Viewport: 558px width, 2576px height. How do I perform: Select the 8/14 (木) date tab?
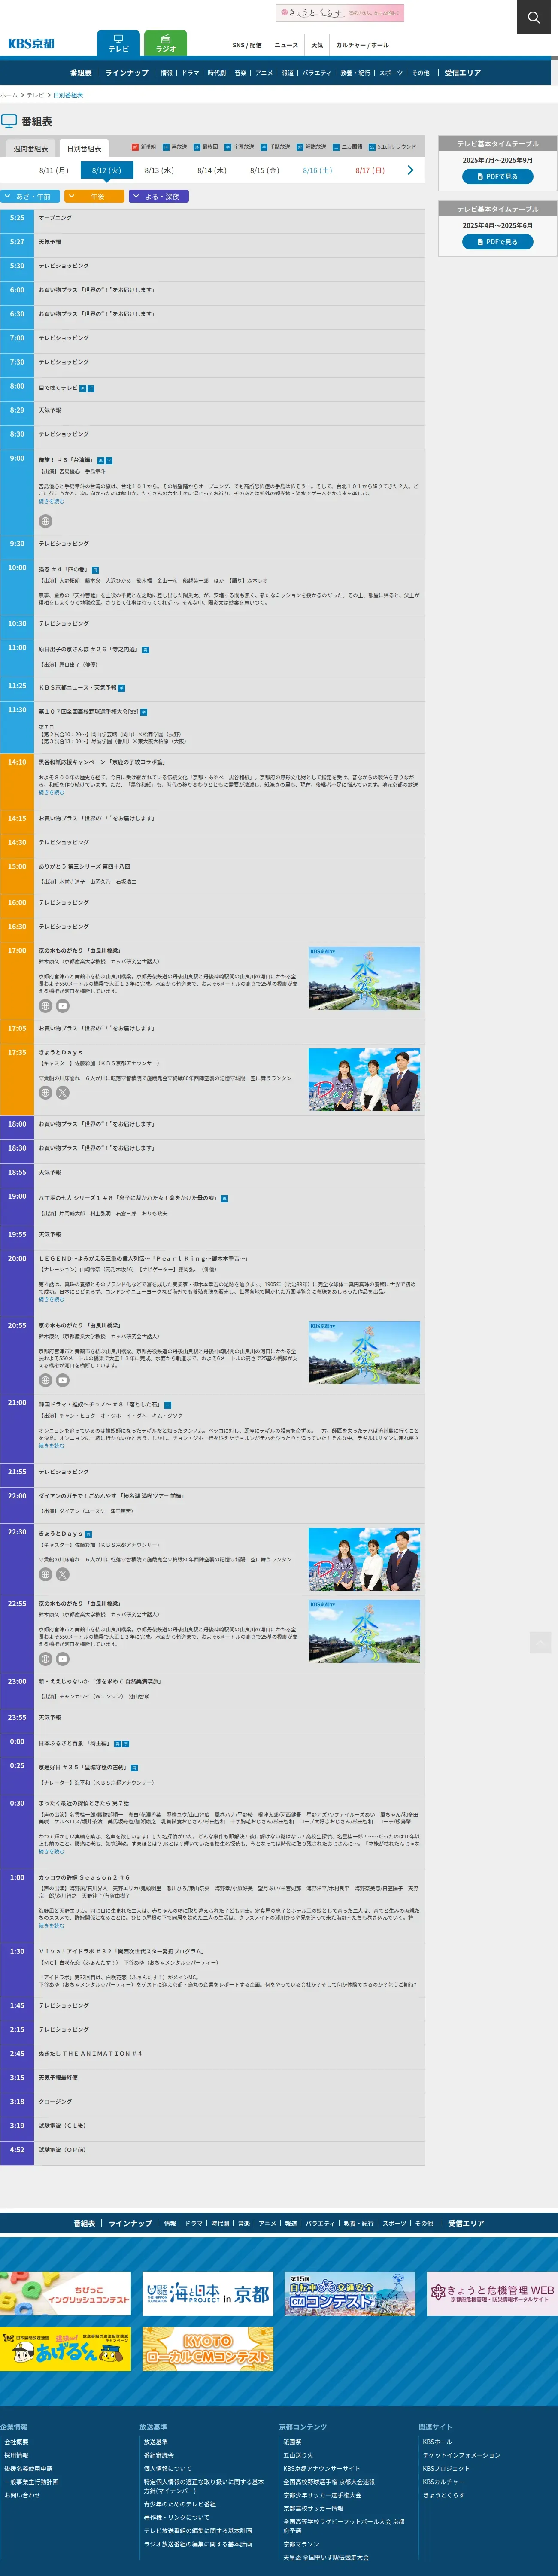click(x=212, y=170)
